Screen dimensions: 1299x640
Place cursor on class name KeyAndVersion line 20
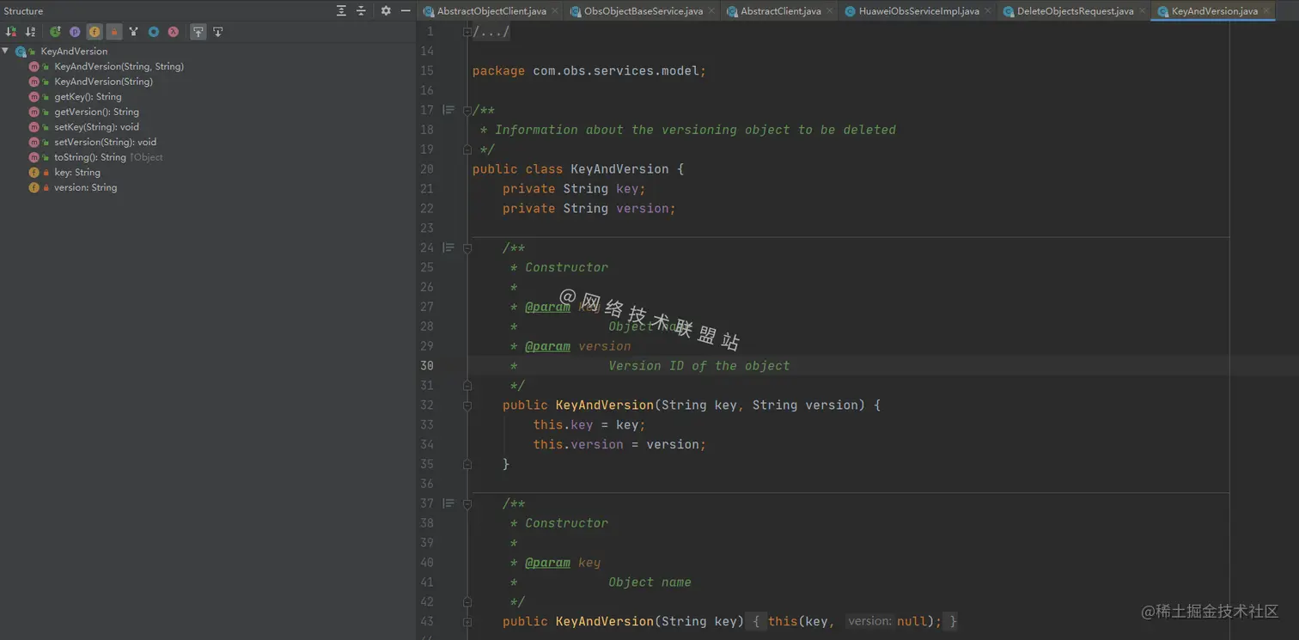pyautogui.click(x=619, y=169)
